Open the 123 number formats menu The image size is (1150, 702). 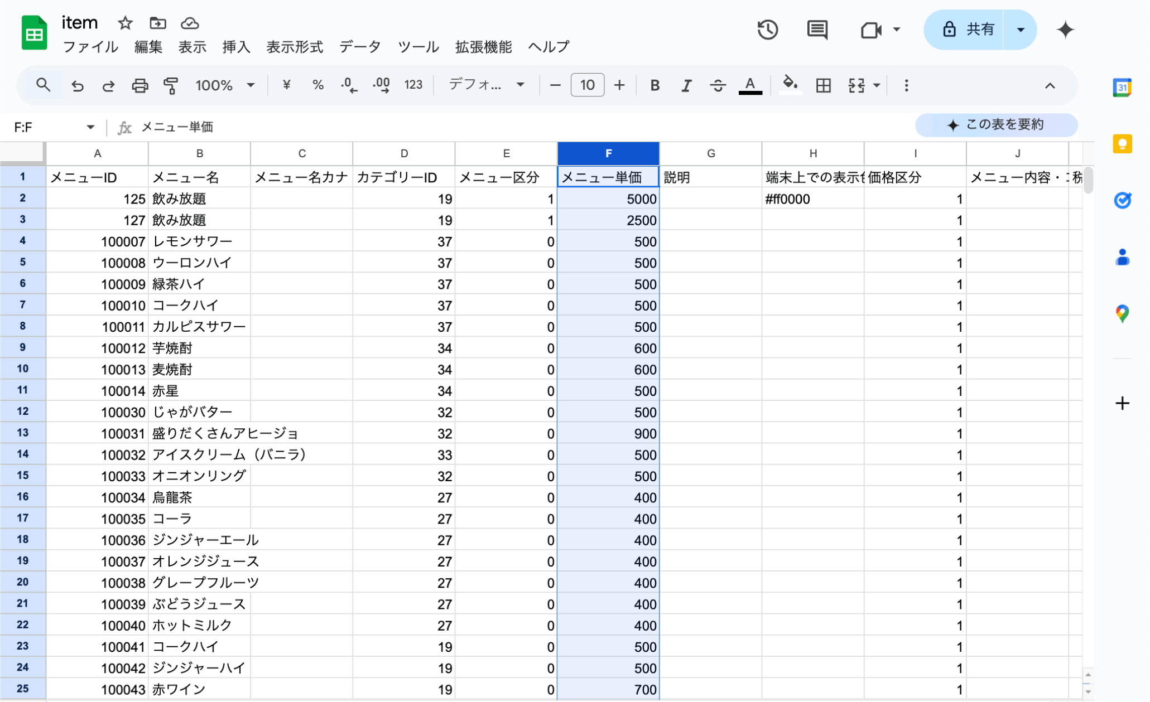[413, 85]
